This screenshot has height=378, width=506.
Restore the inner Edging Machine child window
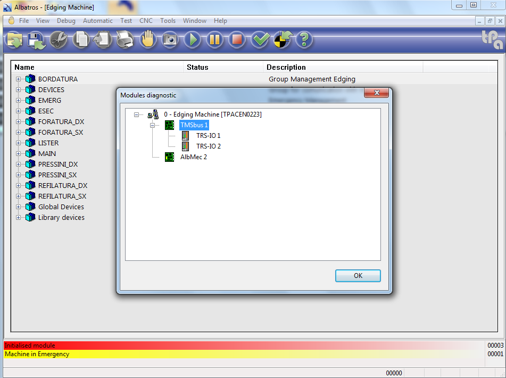[x=490, y=21]
